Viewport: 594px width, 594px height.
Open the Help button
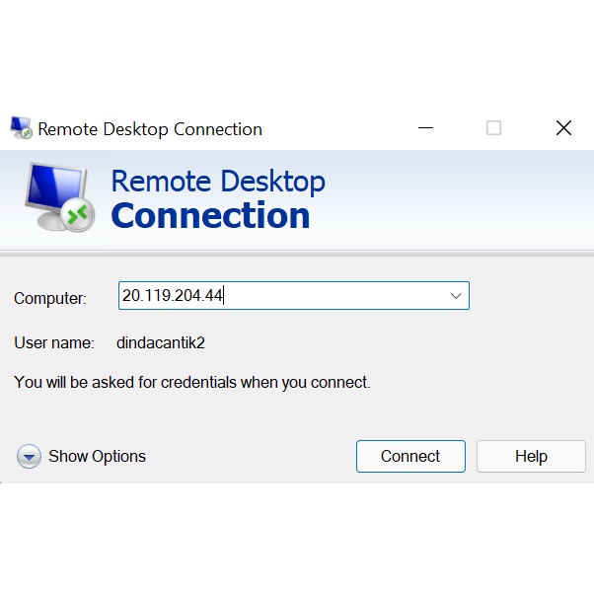(x=531, y=456)
